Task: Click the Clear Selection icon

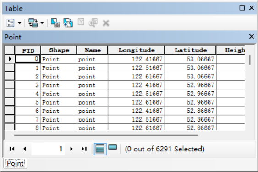Action: click(x=81, y=22)
